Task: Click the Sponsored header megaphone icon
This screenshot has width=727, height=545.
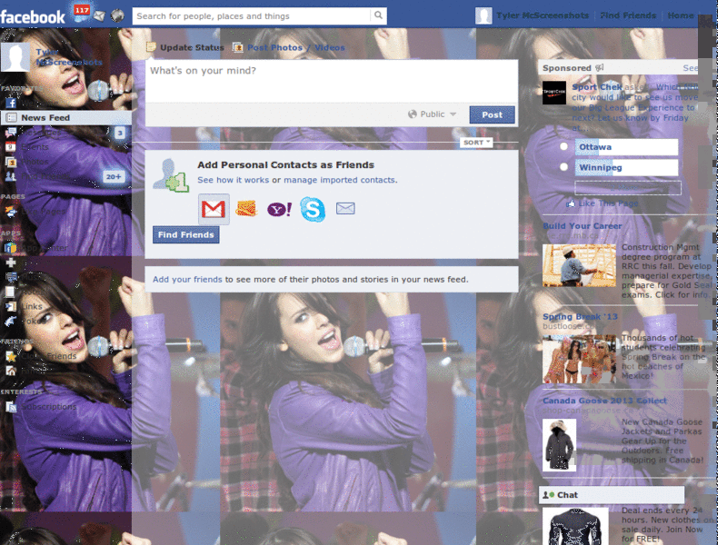Action: pos(600,67)
